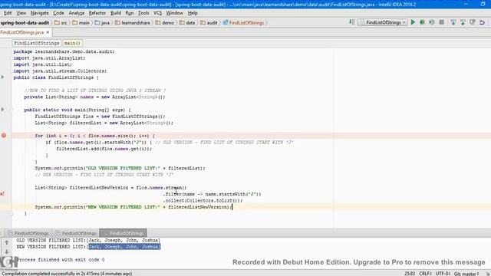Click main() in the editor breadcrumb
Viewport: 491px width, 276px height.
[x=72, y=43]
